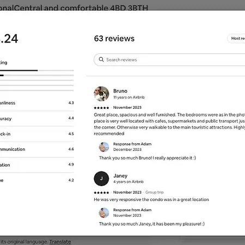Click the 63 reviews heading
The height and width of the screenshot is (245, 245).
(x=114, y=39)
